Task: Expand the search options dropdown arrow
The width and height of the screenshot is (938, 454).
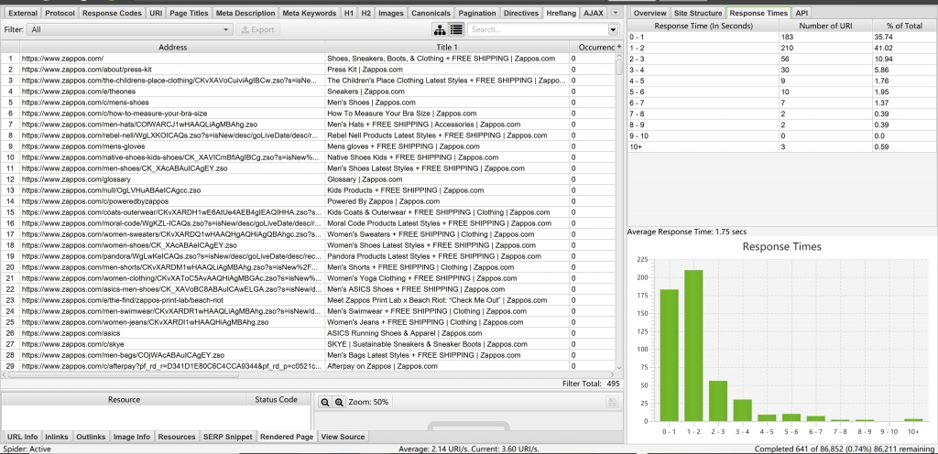Action: click(x=613, y=29)
